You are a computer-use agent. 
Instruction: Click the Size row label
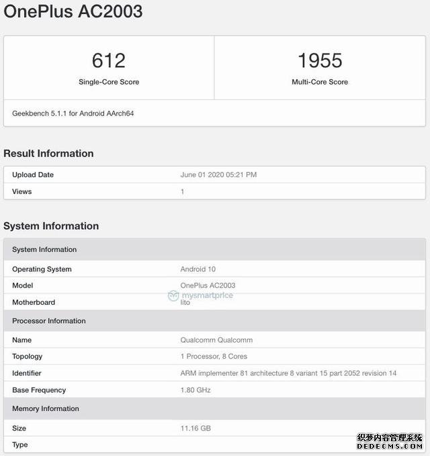(19, 428)
